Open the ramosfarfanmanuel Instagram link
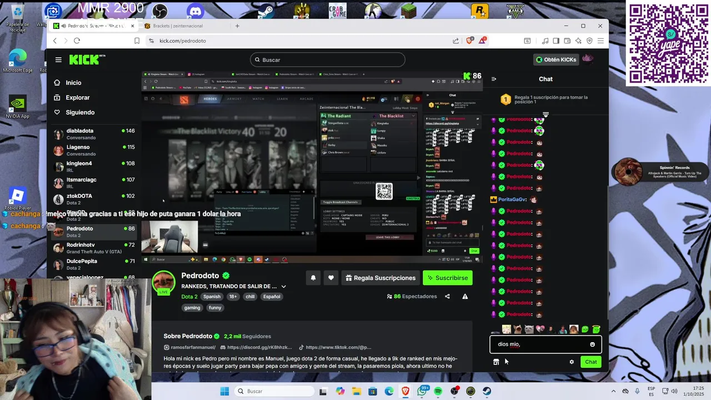Image resolution: width=711 pixels, height=400 pixels. pyautogui.click(x=189, y=348)
